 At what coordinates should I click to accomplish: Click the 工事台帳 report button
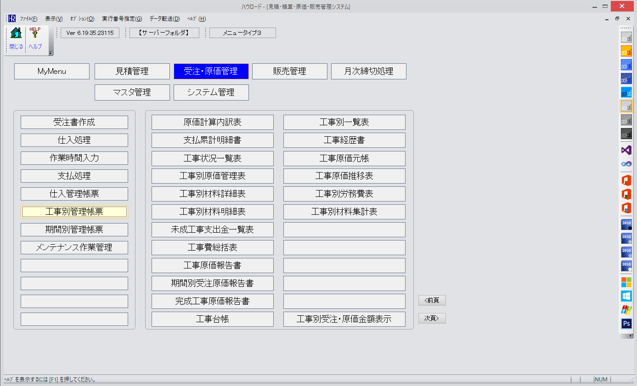[x=212, y=319]
